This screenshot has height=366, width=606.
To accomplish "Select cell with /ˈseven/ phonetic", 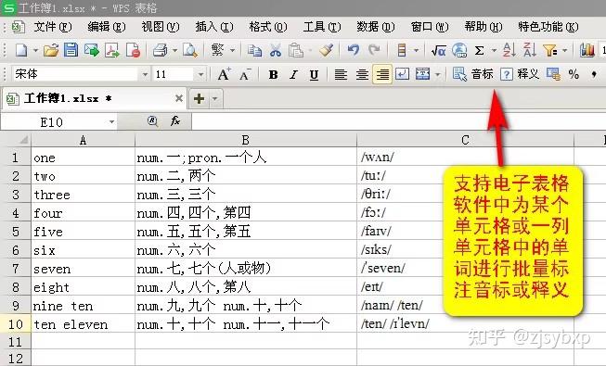I will click(465, 269).
